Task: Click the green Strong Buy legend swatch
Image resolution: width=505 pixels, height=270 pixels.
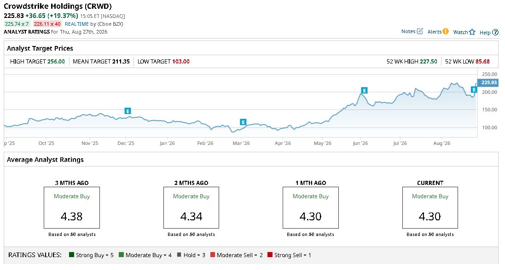Action: click(71, 254)
